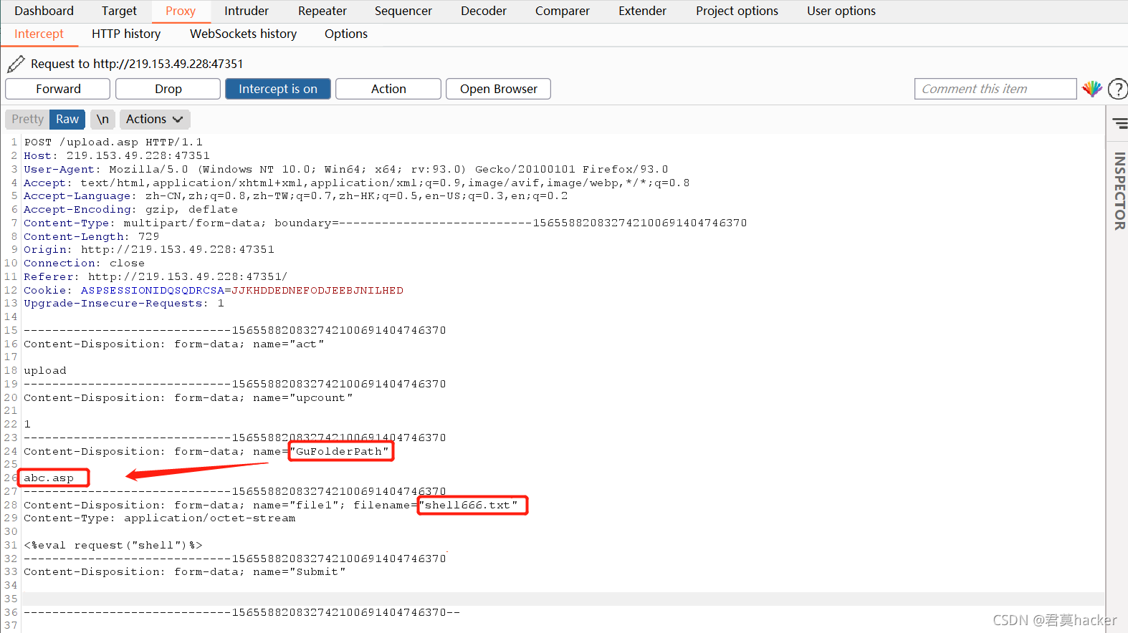Image resolution: width=1128 pixels, height=633 pixels.
Task: Open the Intruder tab
Action: [x=247, y=11]
